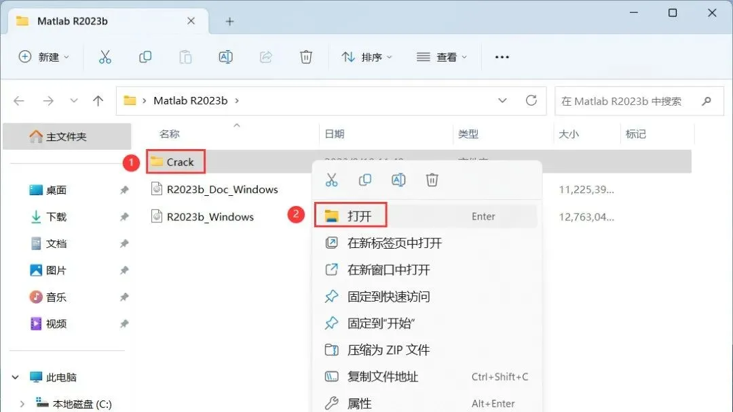The height and width of the screenshot is (412, 733).
Task: Select the Matlab R2023b tab
Action: click(x=107, y=21)
